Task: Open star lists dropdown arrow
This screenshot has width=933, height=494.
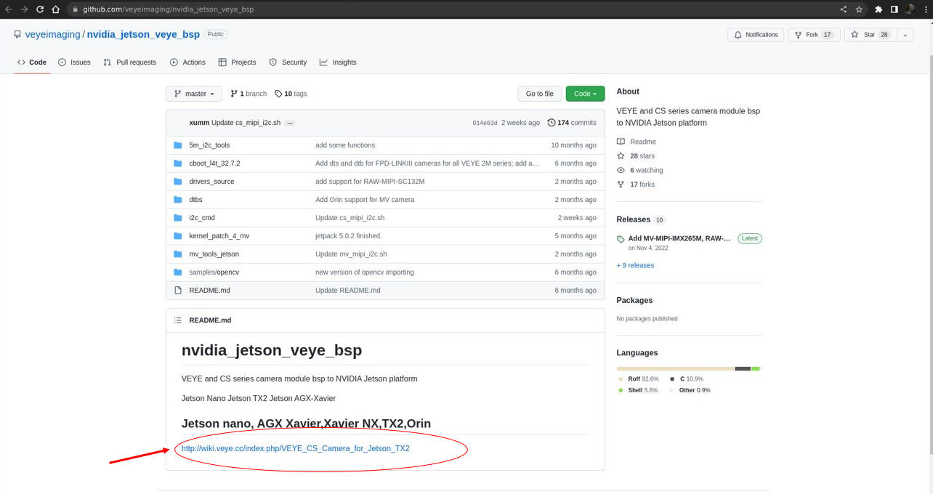Action: 905,35
